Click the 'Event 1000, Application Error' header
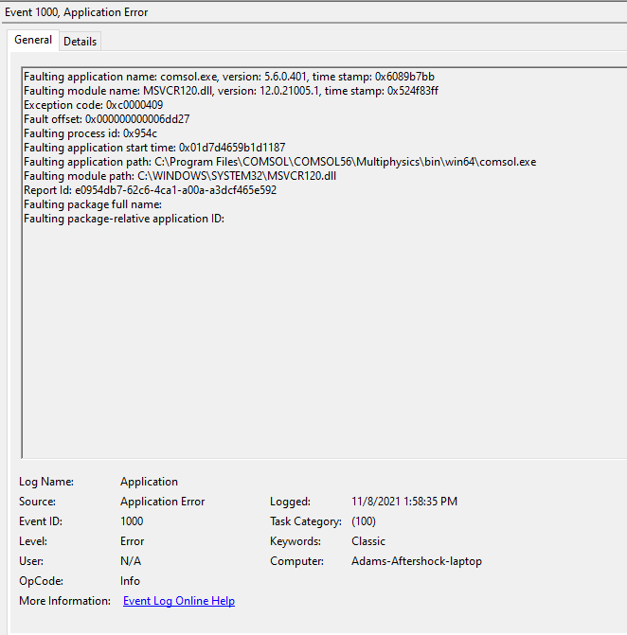 pyautogui.click(x=76, y=12)
